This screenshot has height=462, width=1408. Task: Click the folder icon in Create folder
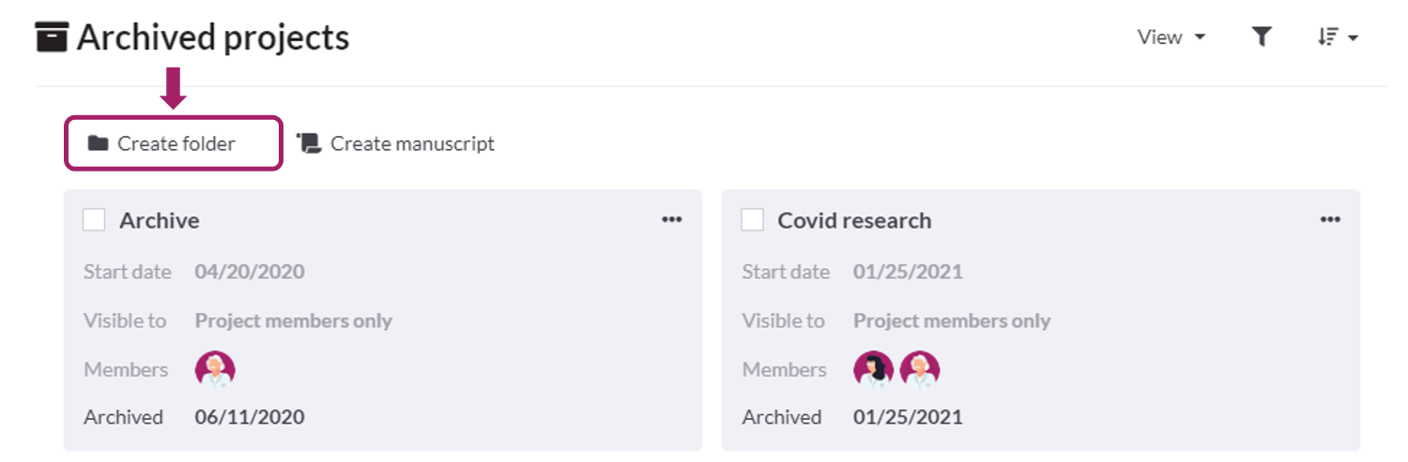click(x=98, y=143)
